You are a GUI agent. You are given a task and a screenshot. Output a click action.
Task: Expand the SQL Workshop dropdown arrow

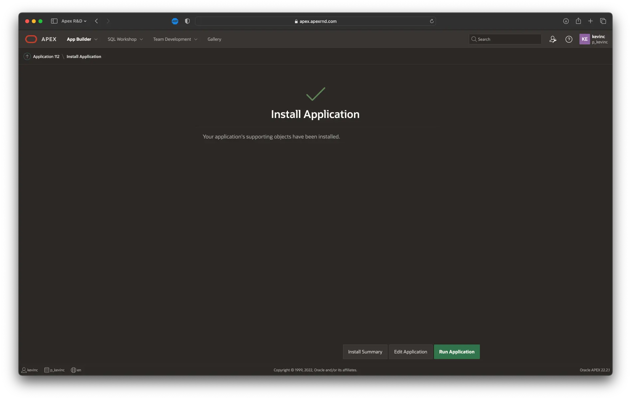tap(142, 39)
